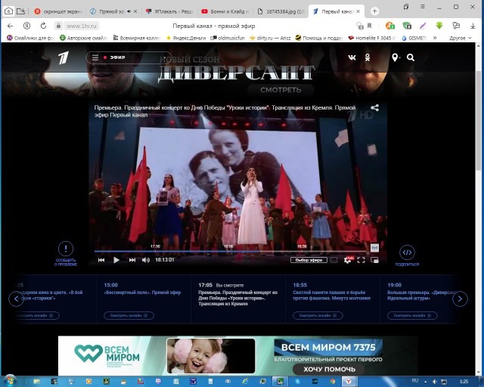This screenshot has width=484, height=387.
Task: Show hidden system tray icons
Action: click(x=425, y=382)
